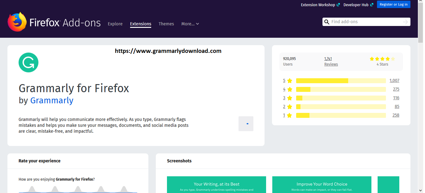The height and width of the screenshot is (193, 425).
Task: Click the 1-star rating bar
Action: [x=341, y=115]
